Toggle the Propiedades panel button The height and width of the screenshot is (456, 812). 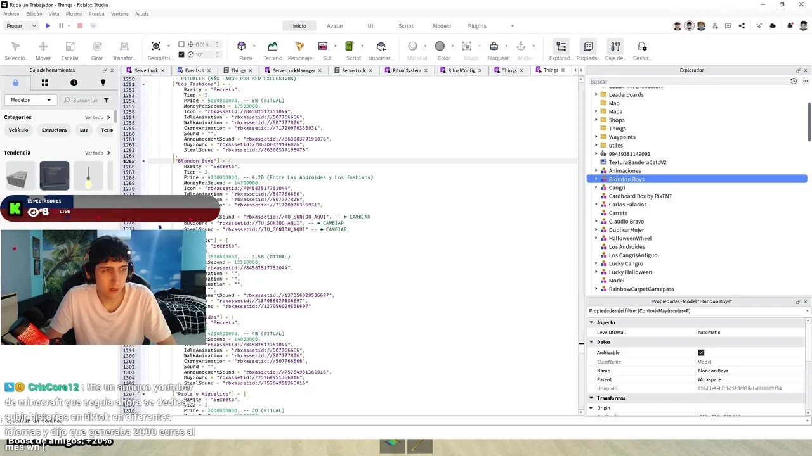pos(588,51)
